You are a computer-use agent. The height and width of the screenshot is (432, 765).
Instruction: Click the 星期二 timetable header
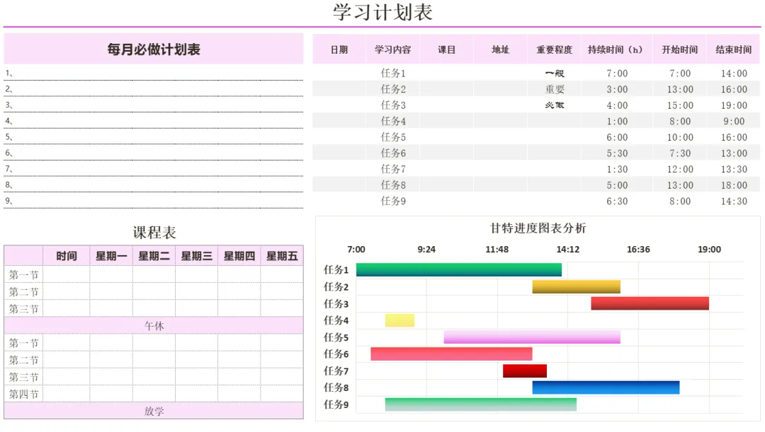[x=154, y=256]
